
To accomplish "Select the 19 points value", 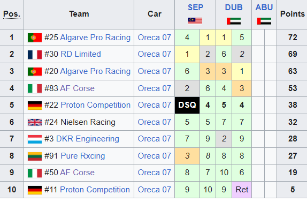I will coord(293,173).
